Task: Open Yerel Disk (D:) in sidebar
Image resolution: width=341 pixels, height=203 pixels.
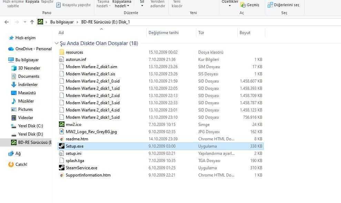Action: 30,134
